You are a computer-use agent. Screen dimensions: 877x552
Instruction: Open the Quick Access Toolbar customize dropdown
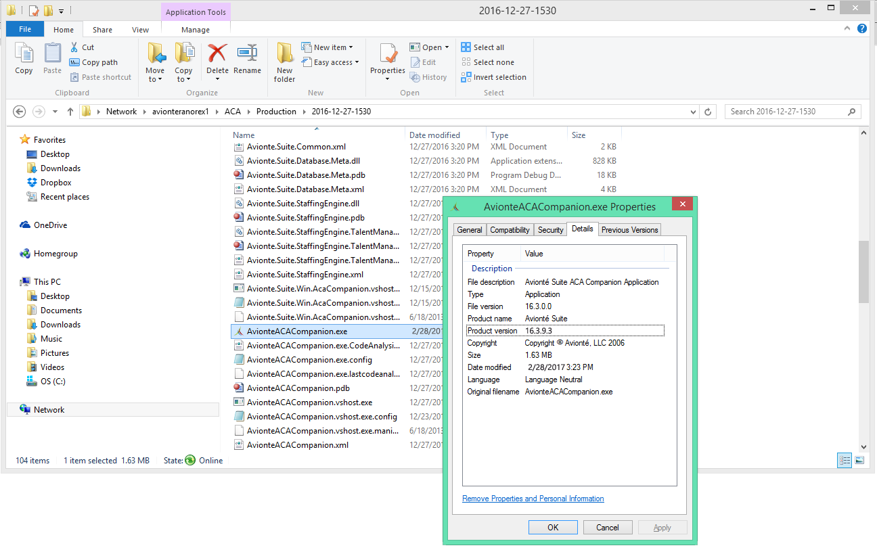pos(61,11)
